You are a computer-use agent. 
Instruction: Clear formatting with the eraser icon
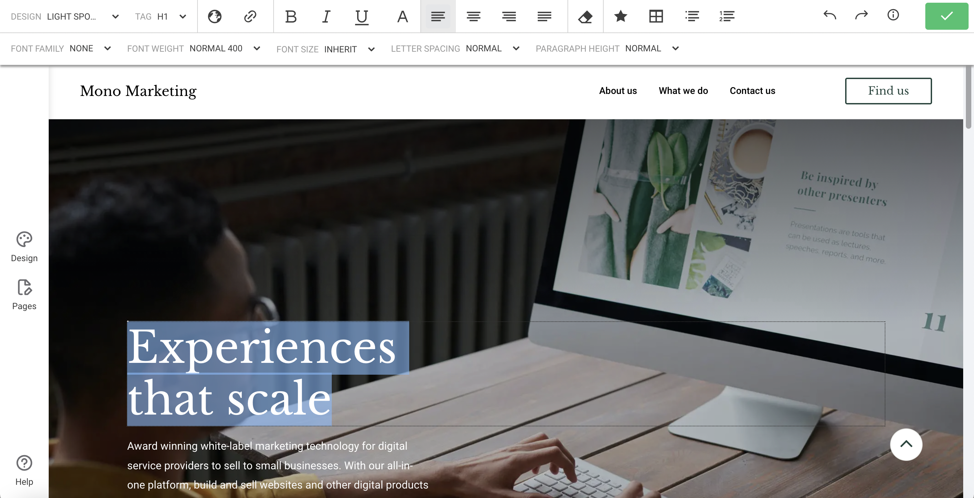click(585, 17)
